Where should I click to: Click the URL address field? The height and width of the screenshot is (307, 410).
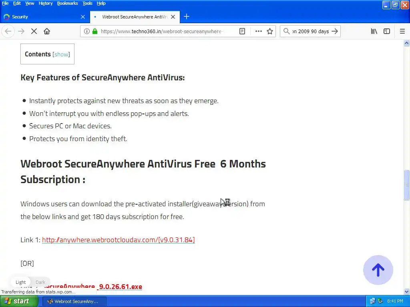point(162,31)
